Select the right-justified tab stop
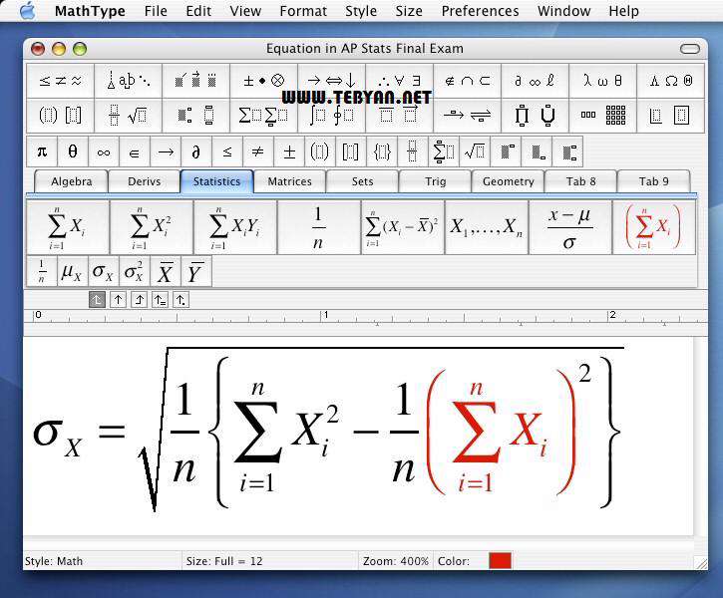The width and height of the screenshot is (723, 598). [139, 300]
